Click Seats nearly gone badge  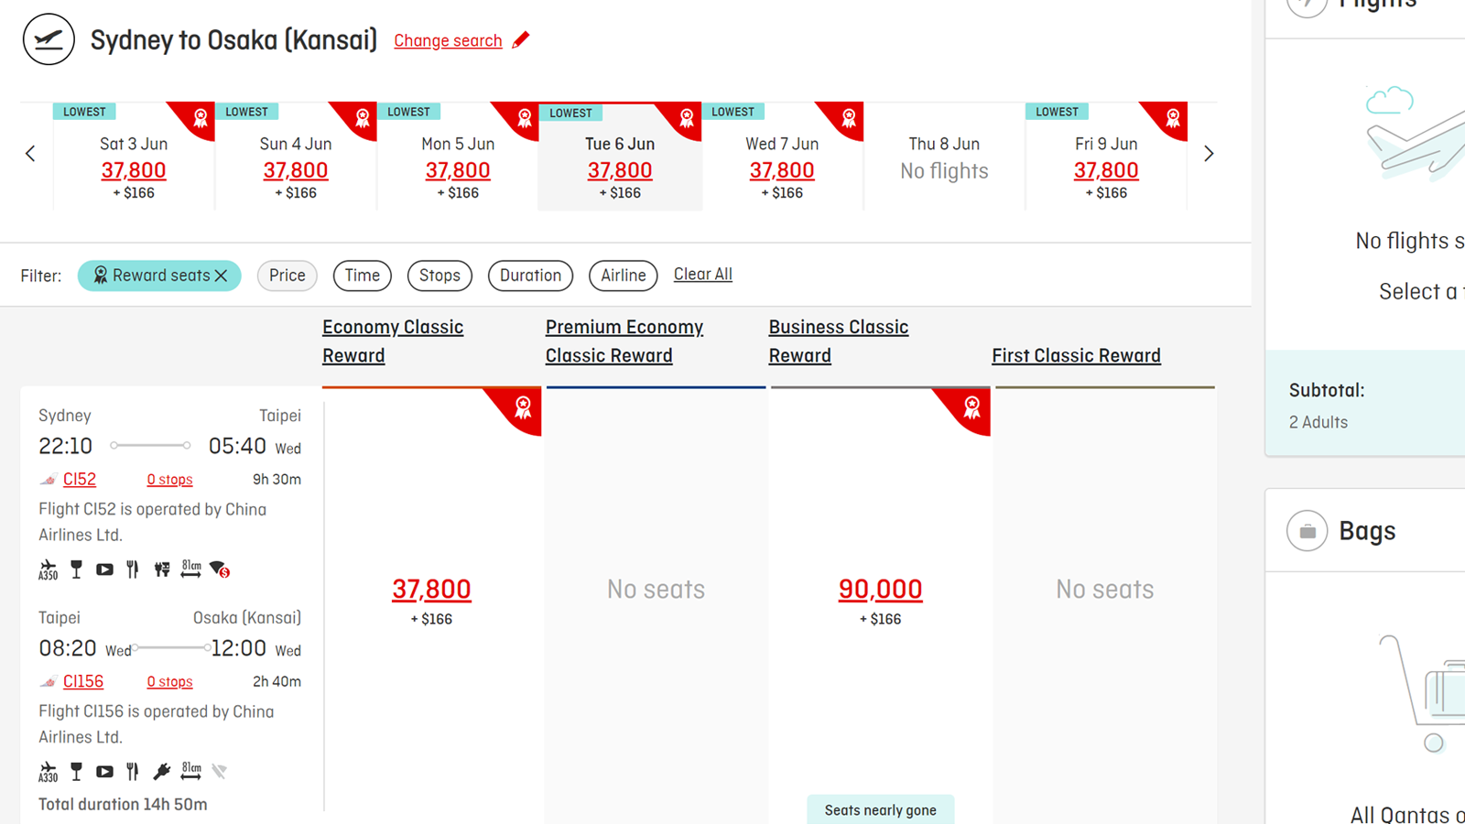point(880,809)
